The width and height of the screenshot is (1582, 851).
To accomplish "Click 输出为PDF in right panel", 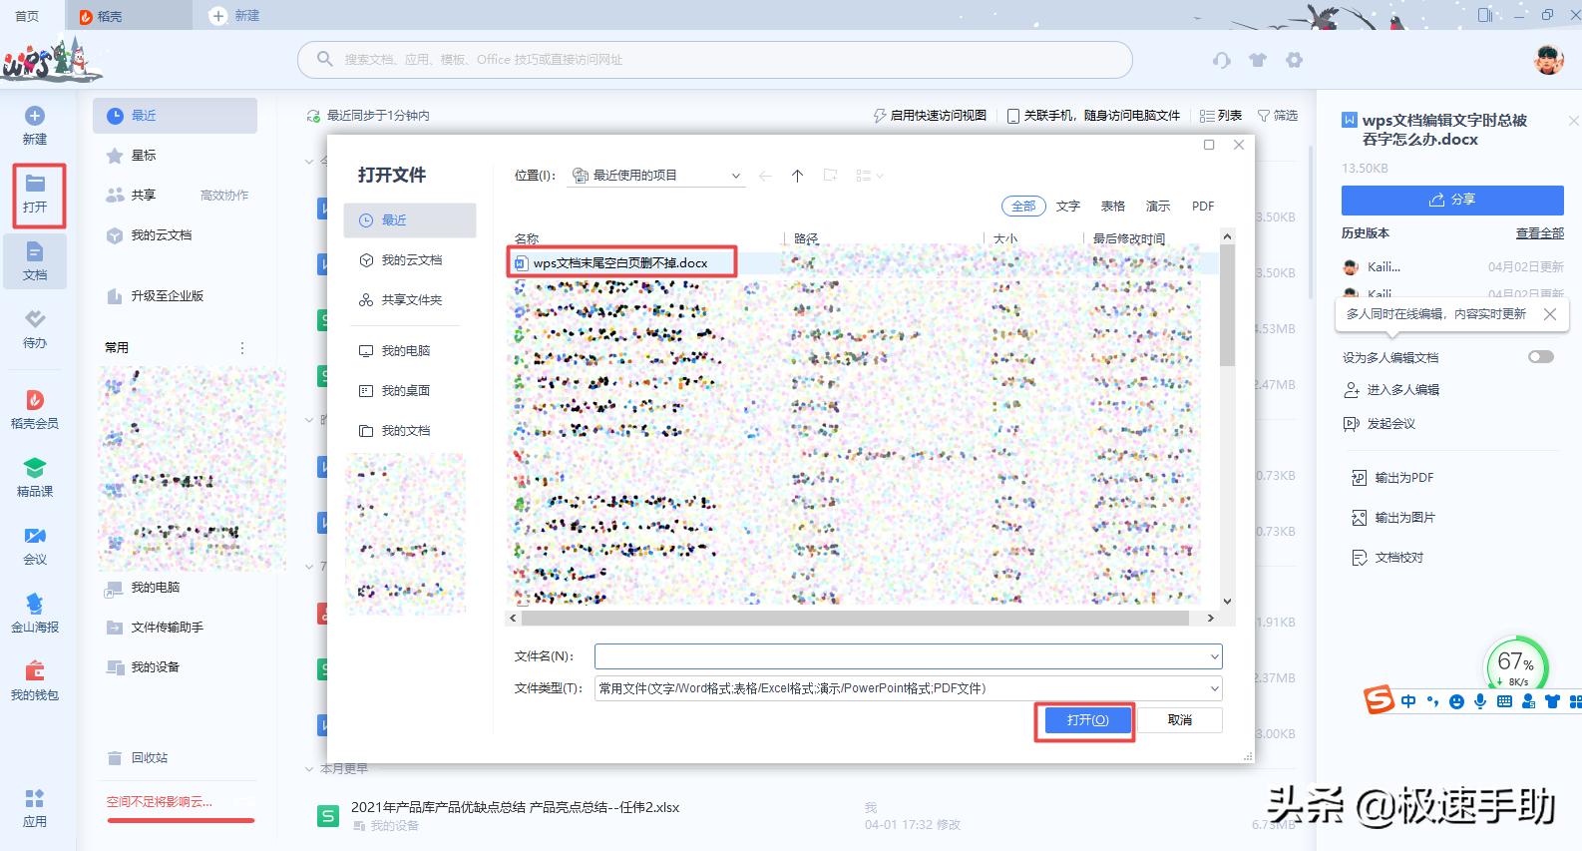I will pyautogui.click(x=1392, y=478).
